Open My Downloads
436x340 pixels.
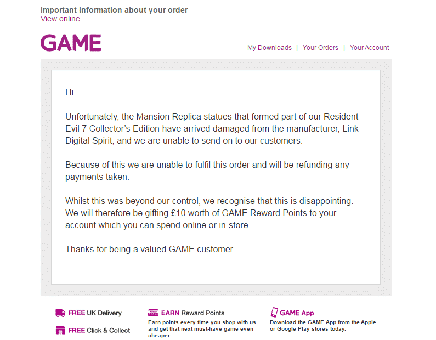[x=269, y=48]
